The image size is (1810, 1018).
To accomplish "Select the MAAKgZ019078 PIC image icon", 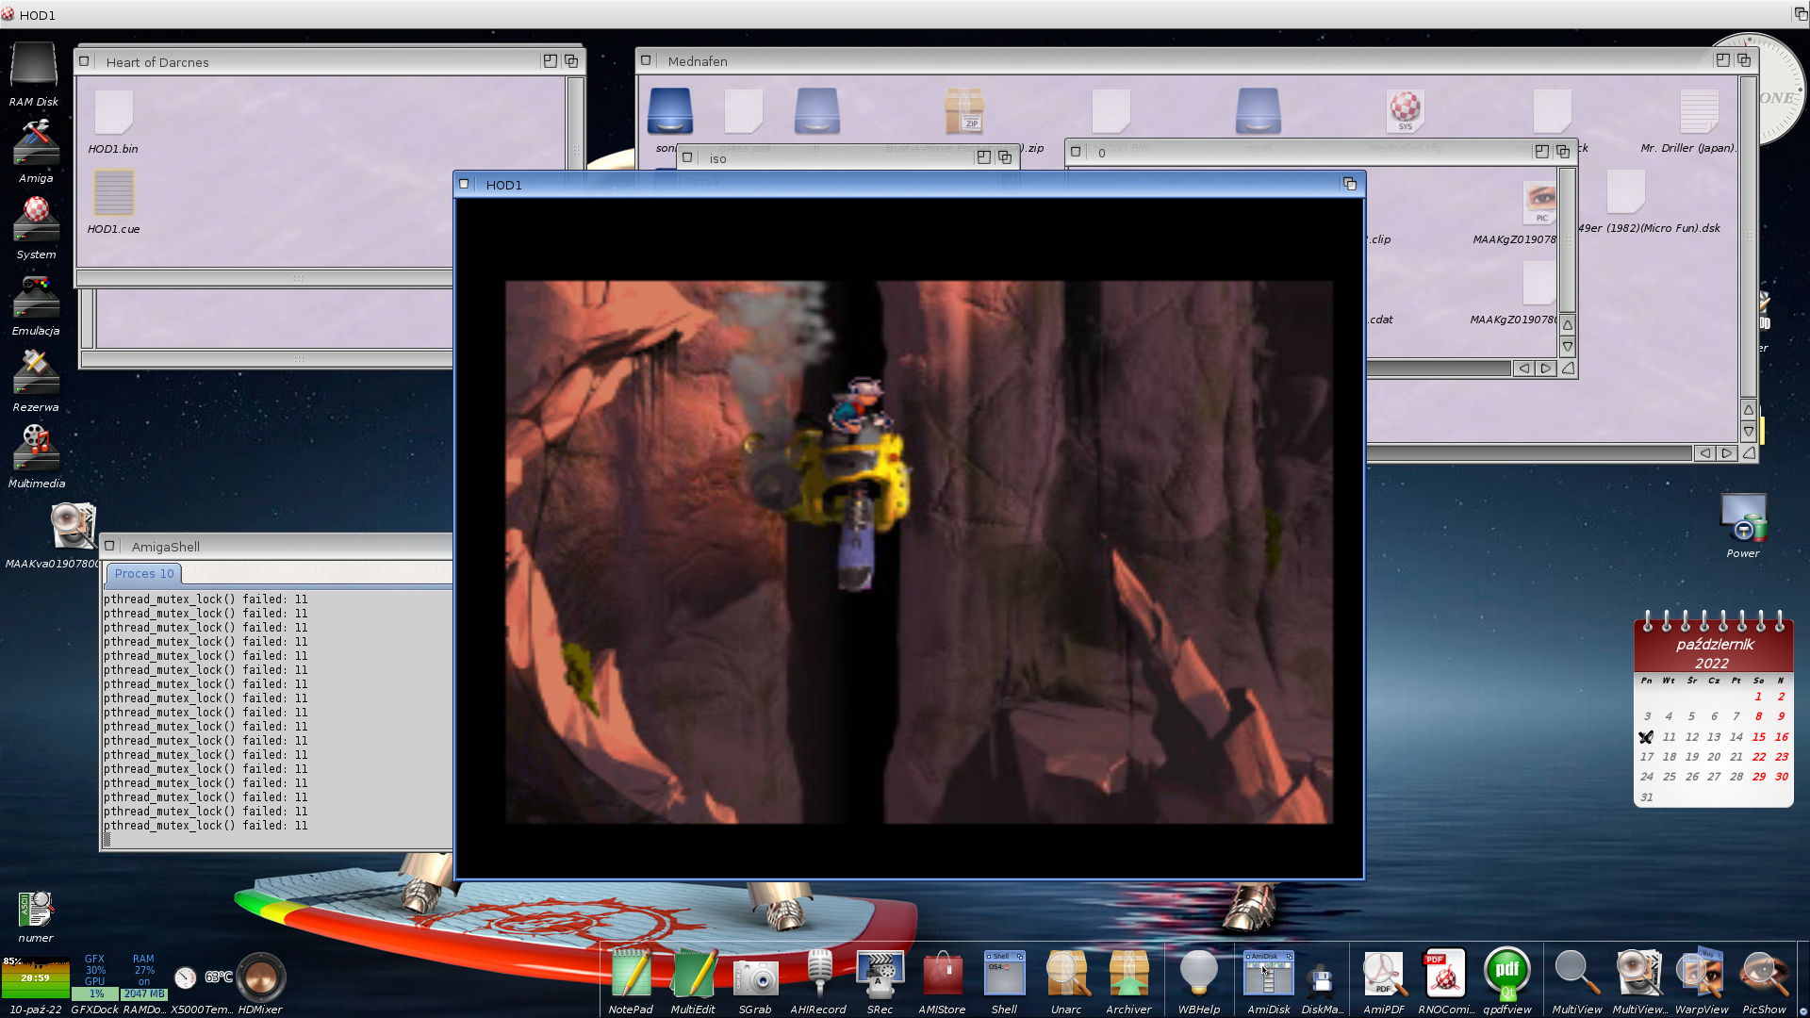I will point(1539,204).
